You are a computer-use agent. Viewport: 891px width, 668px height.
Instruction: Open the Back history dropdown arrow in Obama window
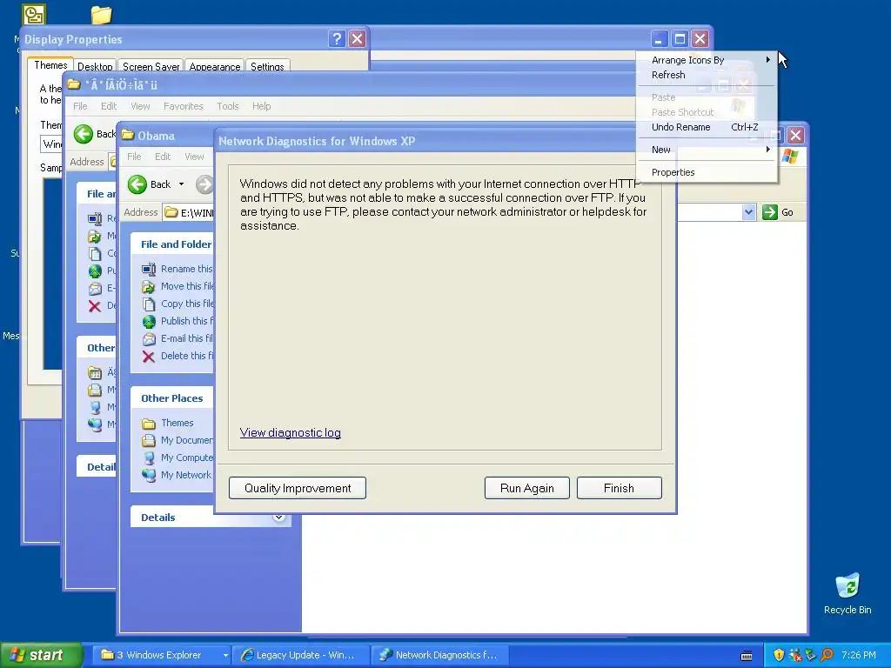click(x=181, y=184)
